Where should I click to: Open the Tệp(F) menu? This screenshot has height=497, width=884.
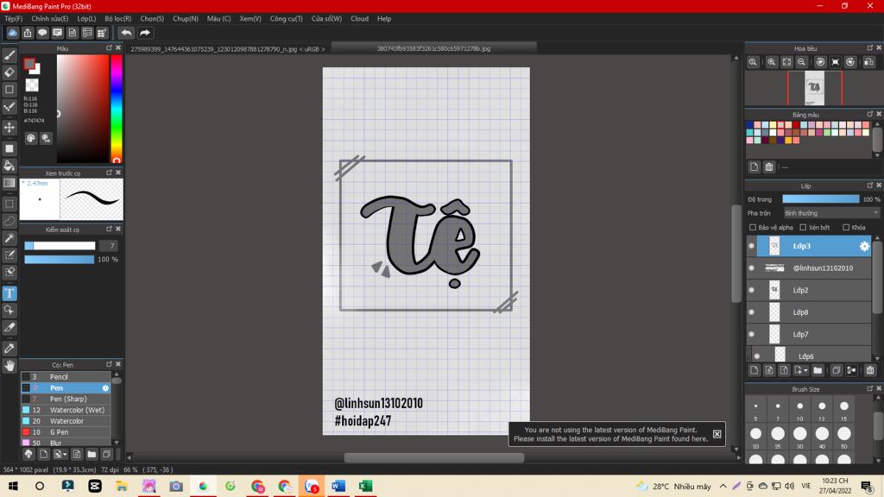[x=14, y=19]
